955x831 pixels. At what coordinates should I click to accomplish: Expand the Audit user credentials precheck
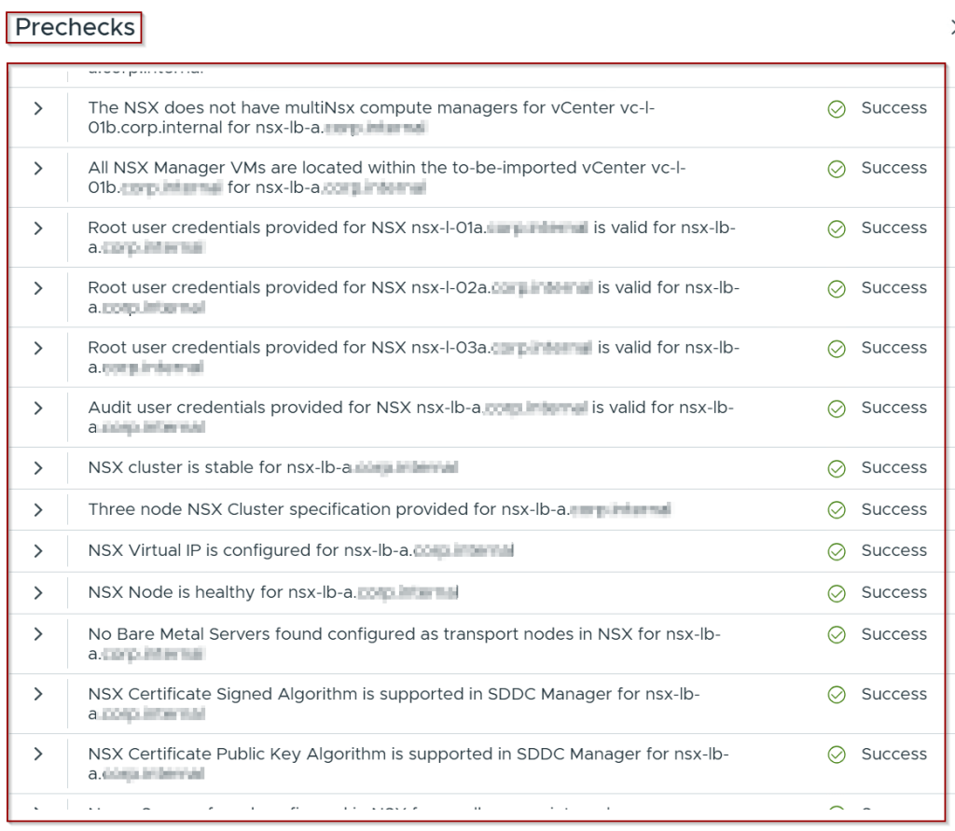pos(38,409)
